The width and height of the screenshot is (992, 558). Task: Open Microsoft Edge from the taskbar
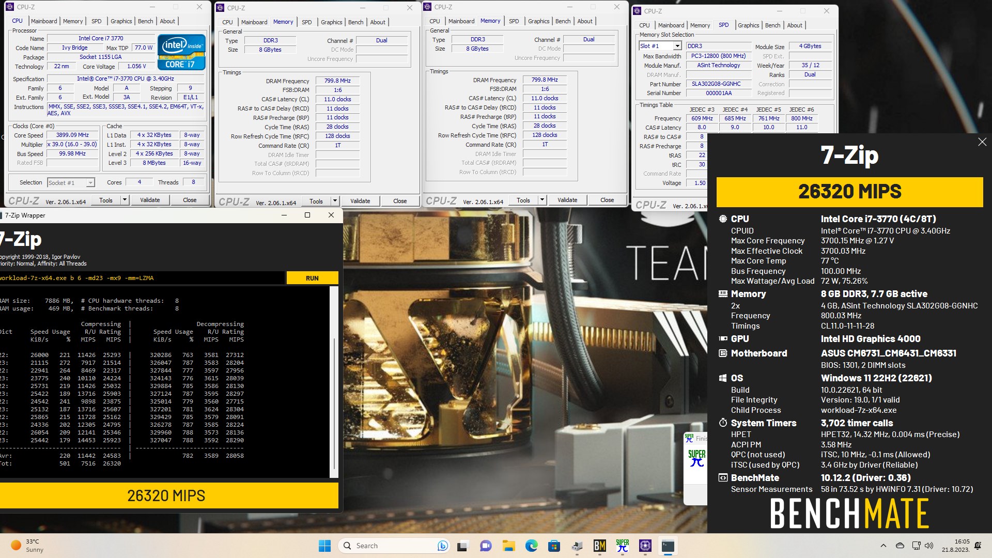tap(531, 546)
